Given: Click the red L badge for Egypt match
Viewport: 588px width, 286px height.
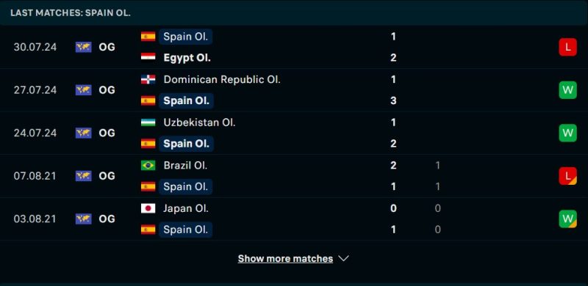Looking at the screenshot, I should pos(567,47).
